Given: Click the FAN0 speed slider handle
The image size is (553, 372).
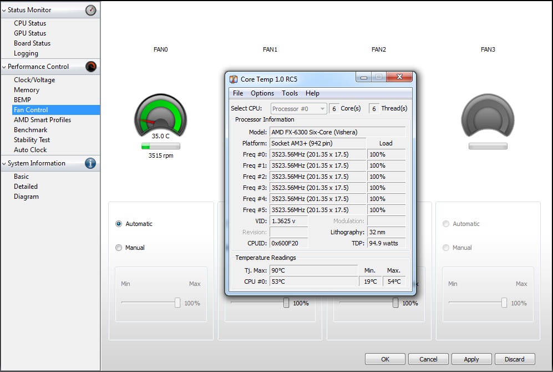Looking at the screenshot, I should pos(177,303).
